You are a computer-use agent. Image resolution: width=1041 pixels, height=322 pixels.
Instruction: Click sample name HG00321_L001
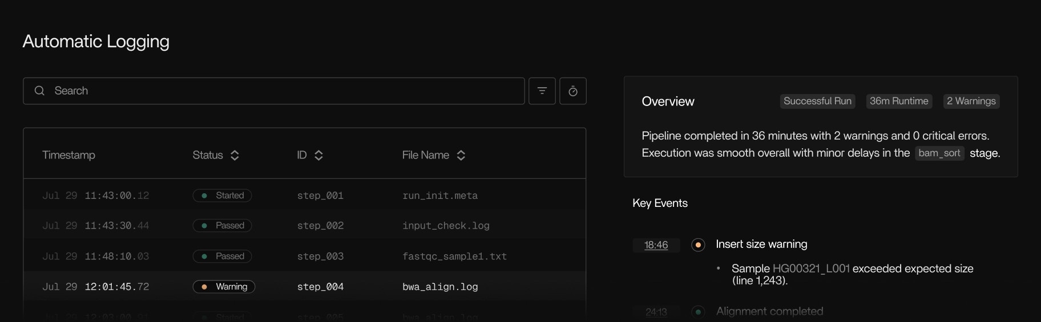(x=811, y=268)
